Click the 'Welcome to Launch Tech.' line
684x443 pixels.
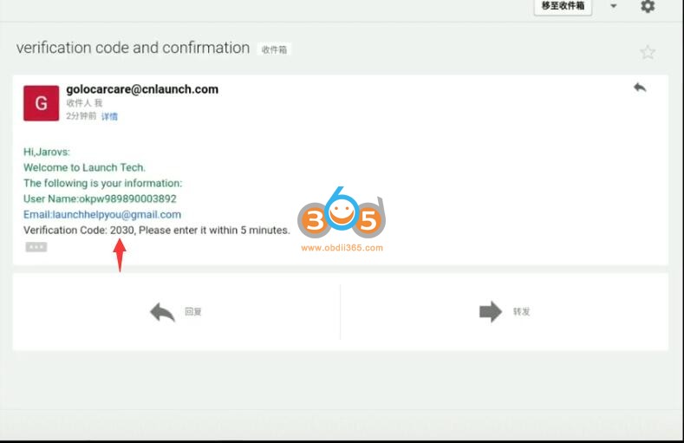(x=85, y=167)
